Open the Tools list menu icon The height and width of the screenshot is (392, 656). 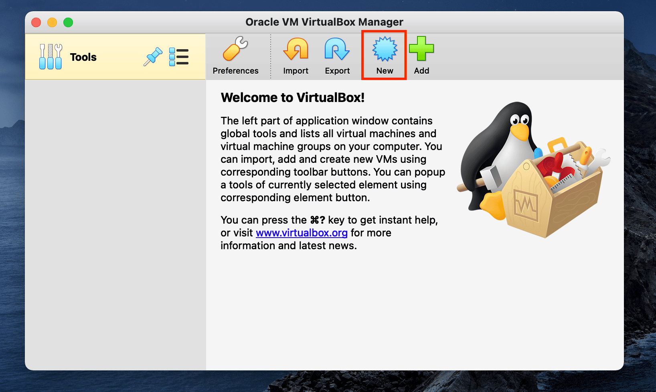point(179,57)
